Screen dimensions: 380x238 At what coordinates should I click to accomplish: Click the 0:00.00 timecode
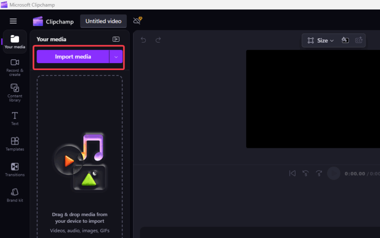tap(355, 174)
